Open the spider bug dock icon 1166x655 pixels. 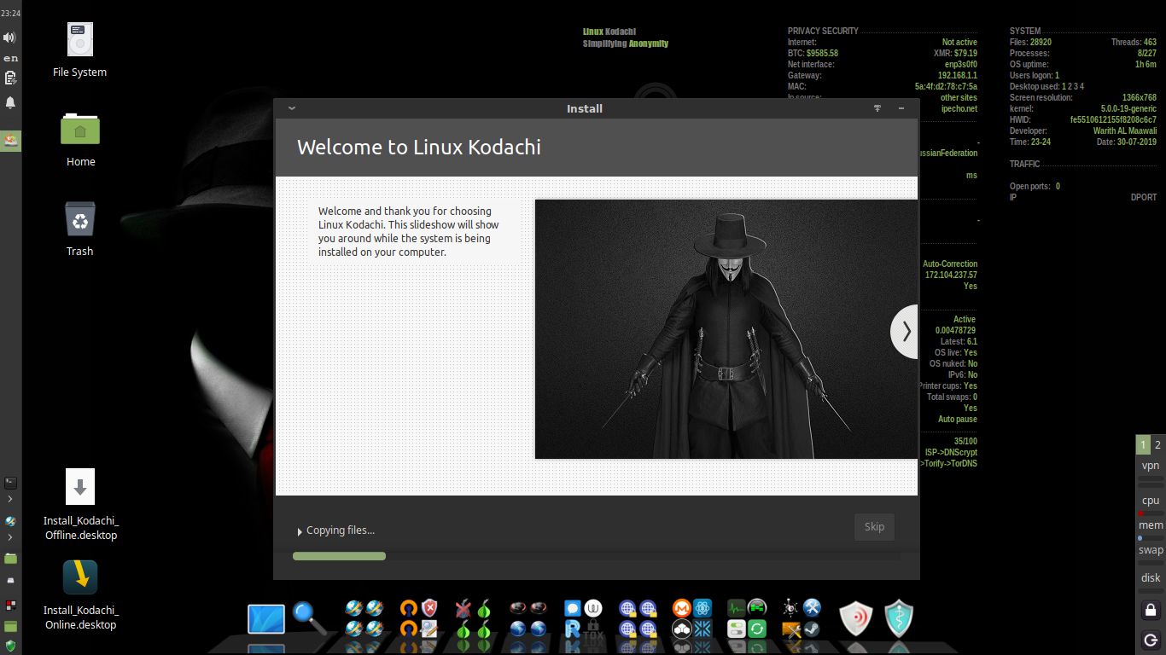click(x=790, y=608)
